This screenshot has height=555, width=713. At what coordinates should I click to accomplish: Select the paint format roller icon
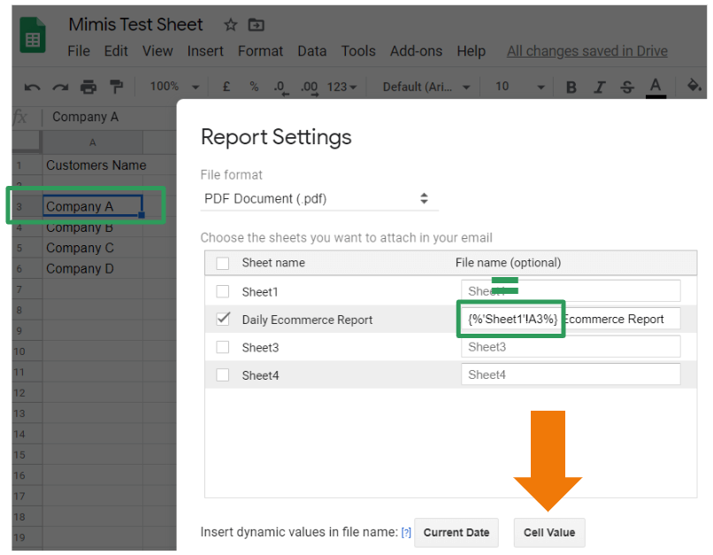(x=116, y=87)
